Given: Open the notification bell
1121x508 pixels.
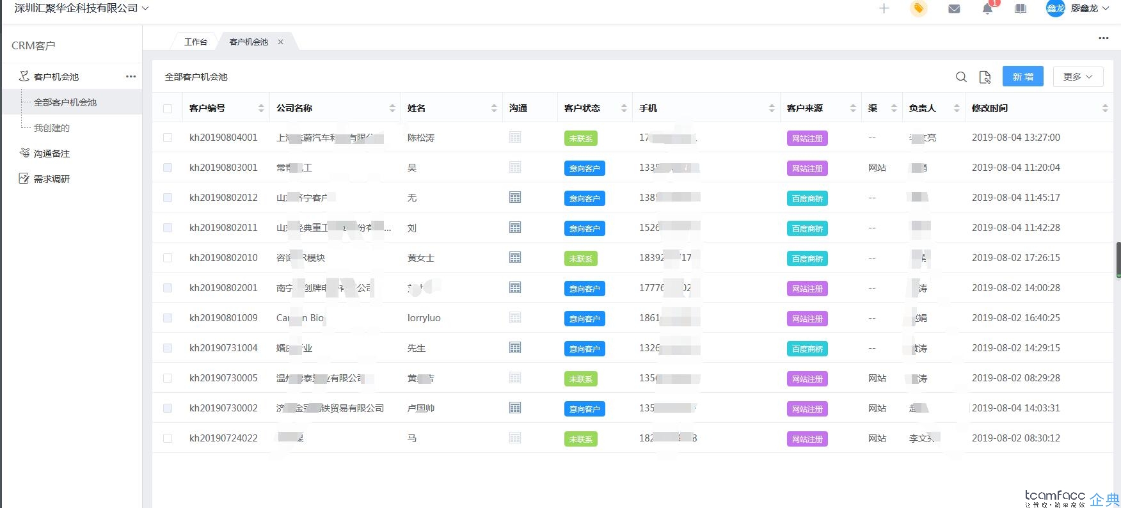Looking at the screenshot, I should click(x=988, y=9).
